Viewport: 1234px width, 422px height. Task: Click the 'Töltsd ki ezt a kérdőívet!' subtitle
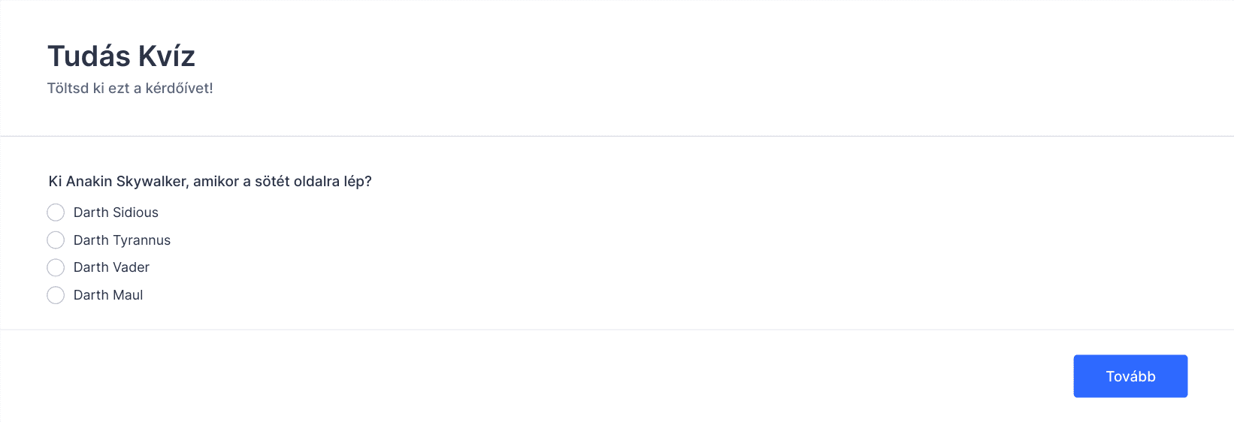click(x=130, y=88)
